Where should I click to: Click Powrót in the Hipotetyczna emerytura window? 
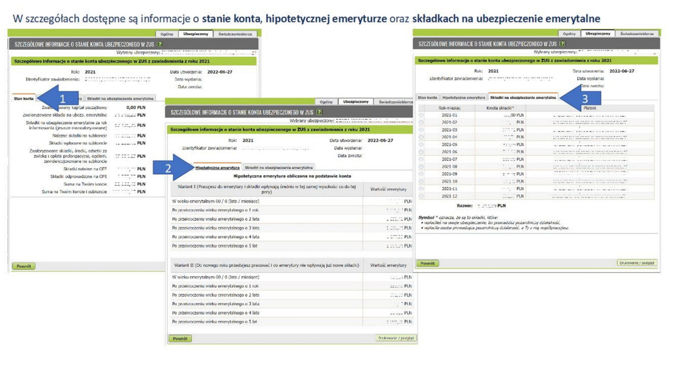[x=180, y=338]
